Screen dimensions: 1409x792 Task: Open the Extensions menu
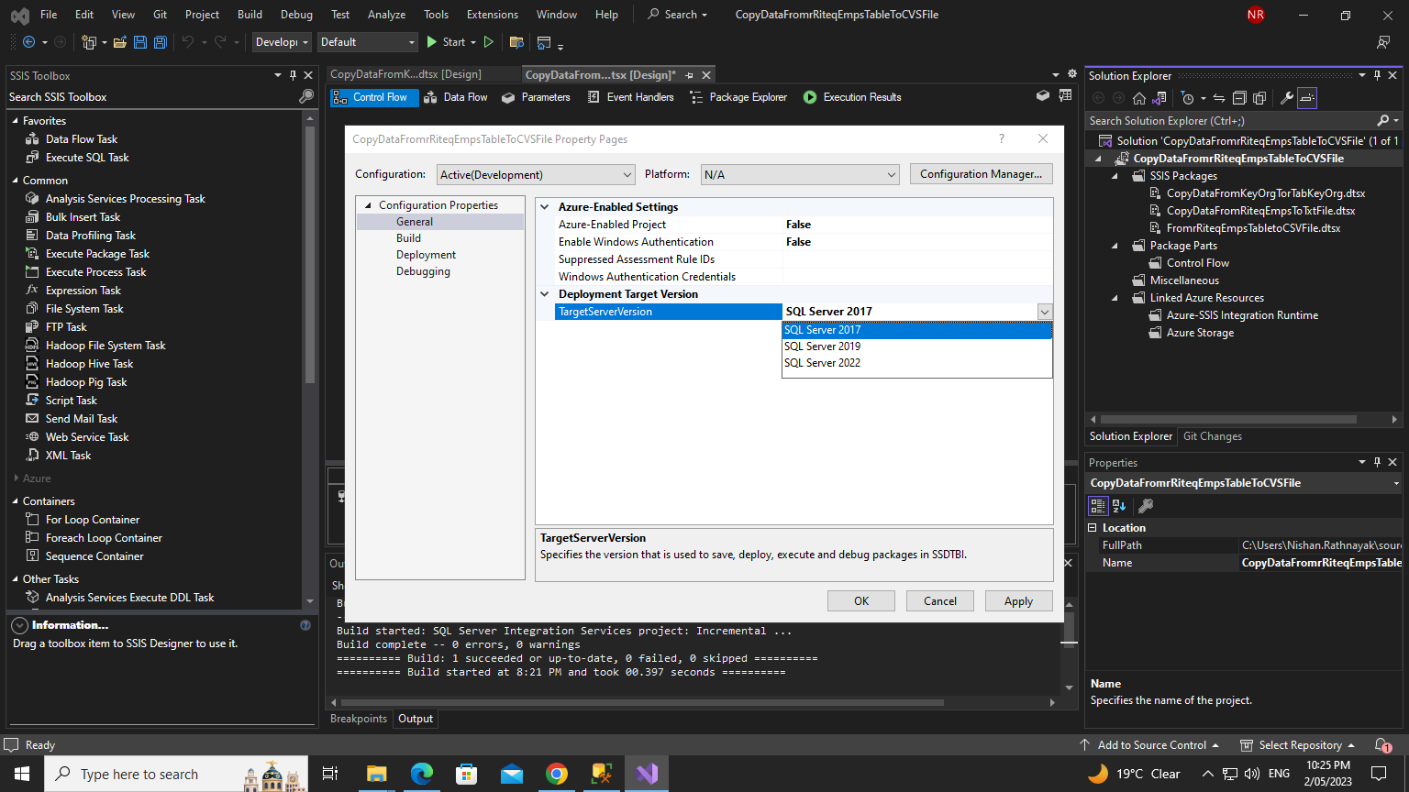click(492, 15)
